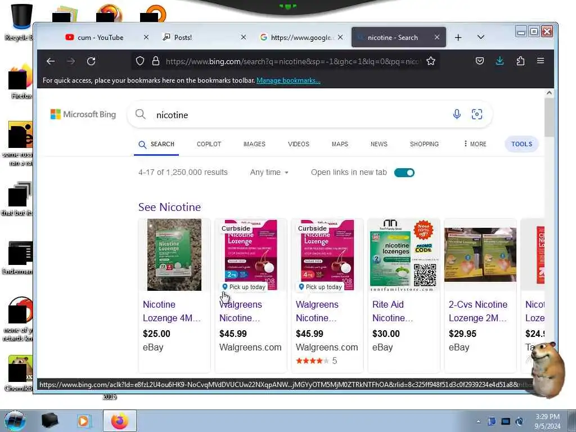Viewport: 576px width, 432px height.
Task: Select the COPILOT search tab
Action: click(209, 144)
